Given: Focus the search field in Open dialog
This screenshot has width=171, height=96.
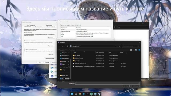Looking at the screenshot, I should (x=131, y=46).
